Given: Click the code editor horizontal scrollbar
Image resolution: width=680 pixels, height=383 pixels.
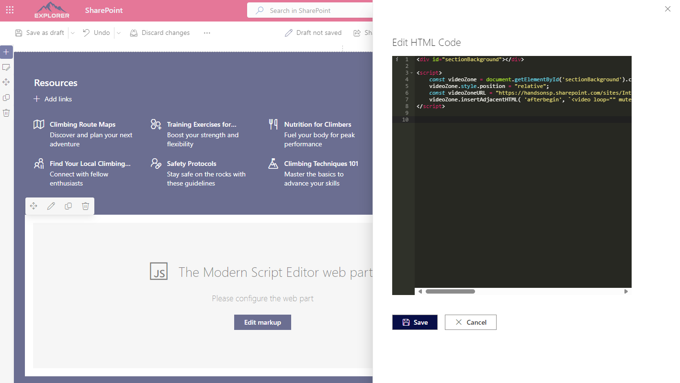Looking at the screenshot, I should pos(450,291).
